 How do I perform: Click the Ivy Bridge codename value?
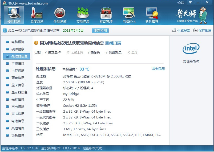(x=71, y=94)
